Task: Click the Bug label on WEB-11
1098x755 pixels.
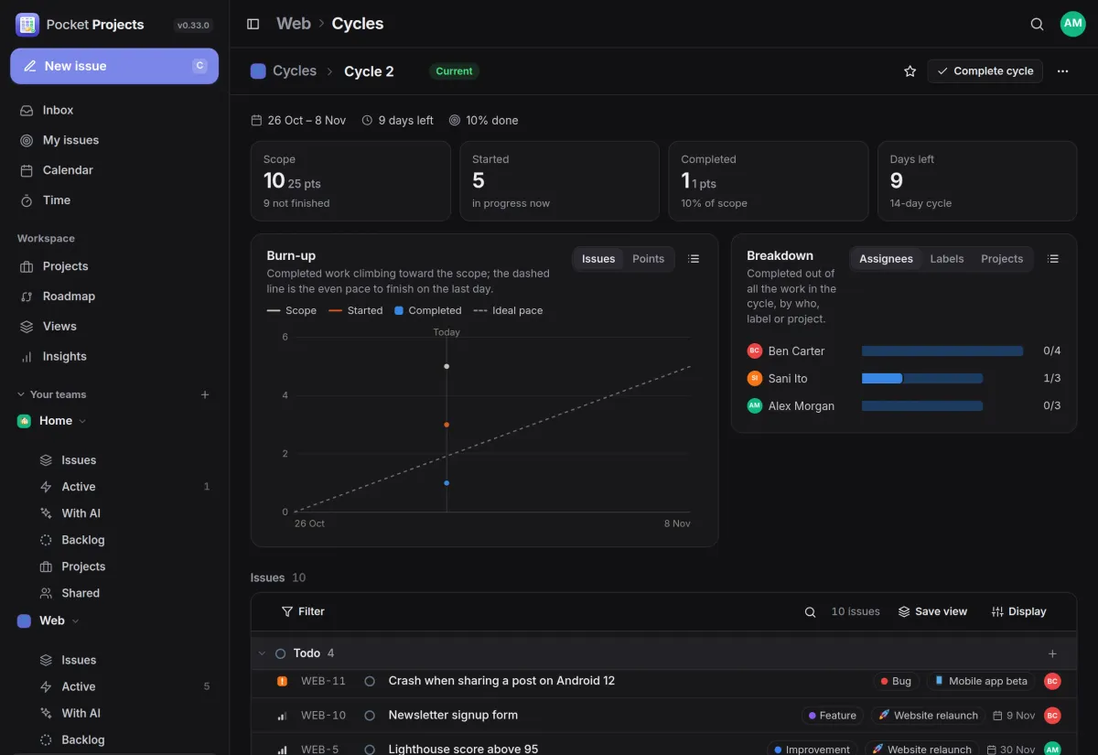Action: pyautogui.click(x=896, y=681)
